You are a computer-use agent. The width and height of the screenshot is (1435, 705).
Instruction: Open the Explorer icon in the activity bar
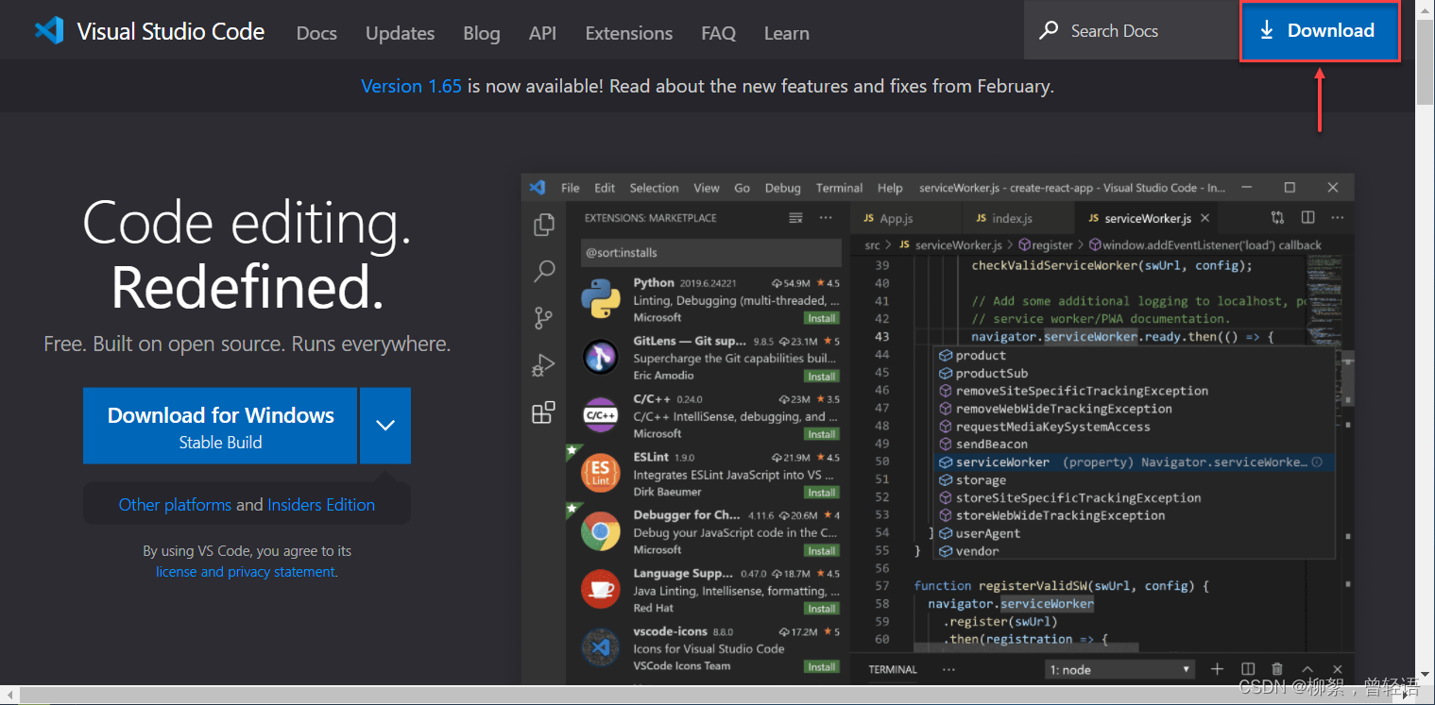click(544, 225)
